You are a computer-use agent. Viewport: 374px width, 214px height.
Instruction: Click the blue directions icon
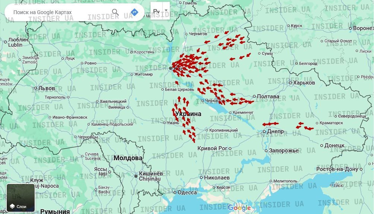click(x=133, y=11)
